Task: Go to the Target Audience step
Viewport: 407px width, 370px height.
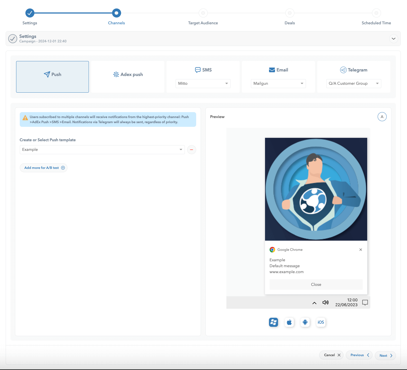Action: click(203, 13)
